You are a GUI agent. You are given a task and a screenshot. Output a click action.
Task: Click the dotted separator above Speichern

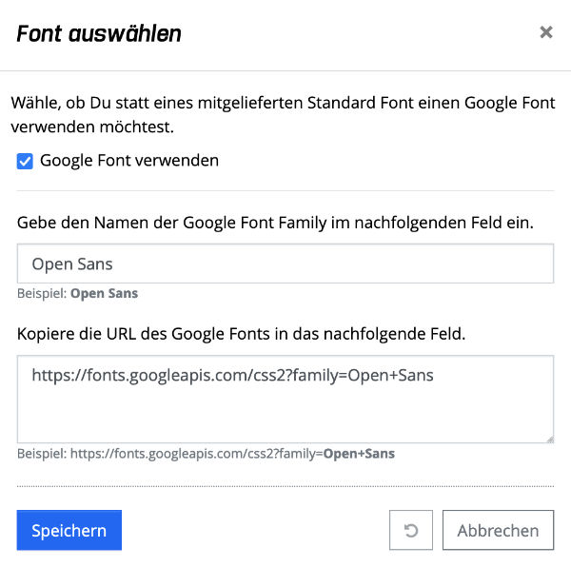pos(285,486)
